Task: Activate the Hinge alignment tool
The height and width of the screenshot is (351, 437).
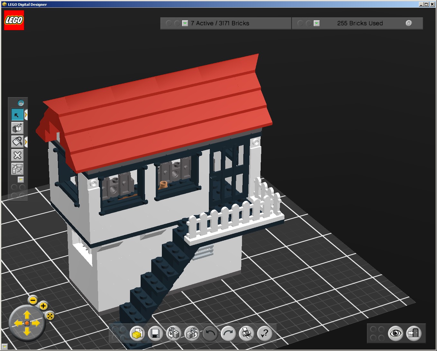Action: [x=17, y=169]
